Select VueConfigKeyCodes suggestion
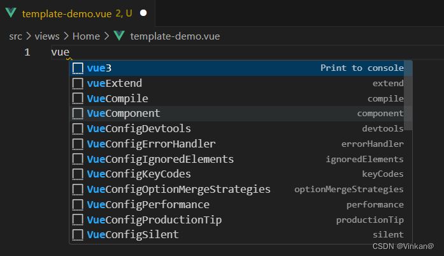The image size is (444, 256). click(241, 174)
